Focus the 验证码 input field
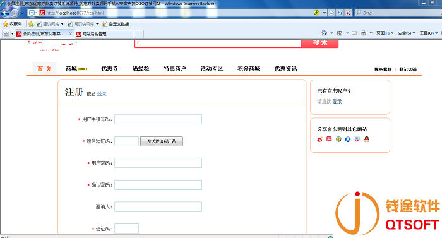This screenshot has width=442, height=238. [x=126, y=229]
